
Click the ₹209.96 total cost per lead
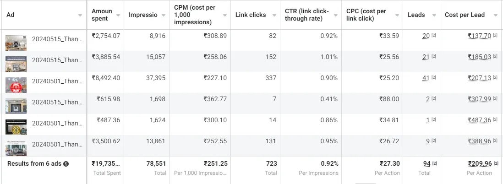pos(480,164)
